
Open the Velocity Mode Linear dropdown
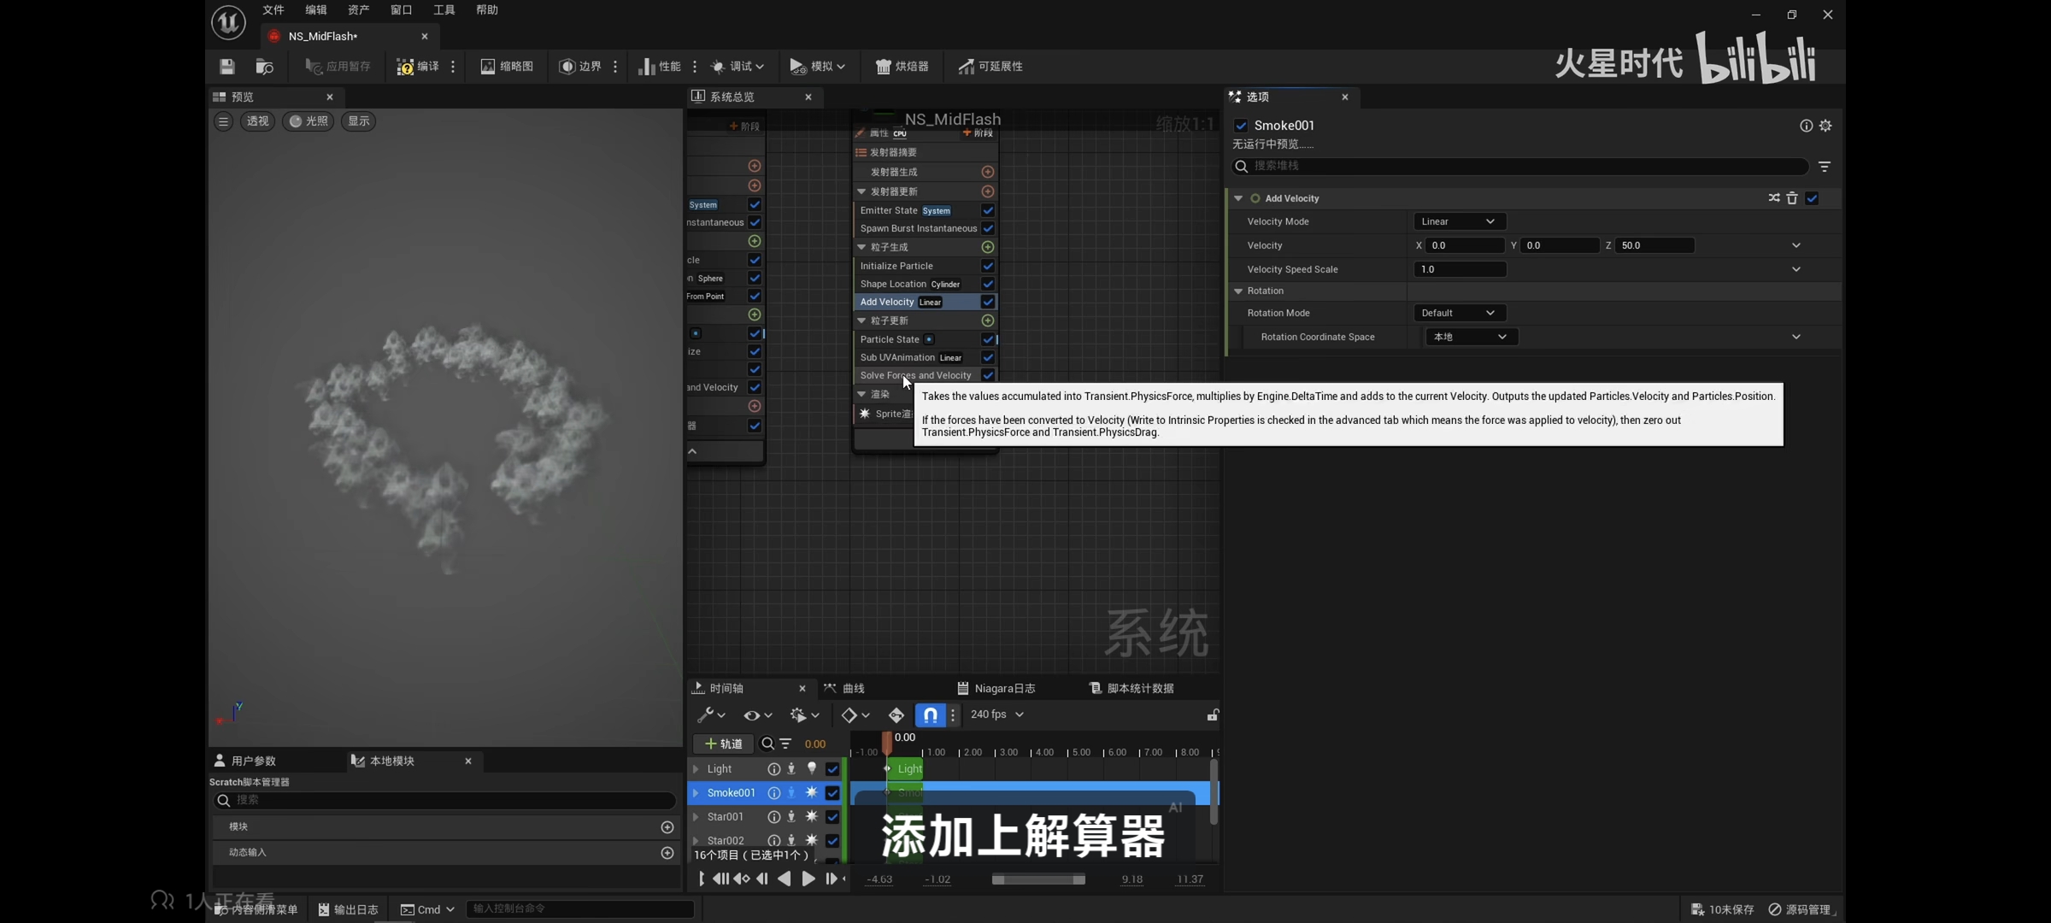(1458, 221)
